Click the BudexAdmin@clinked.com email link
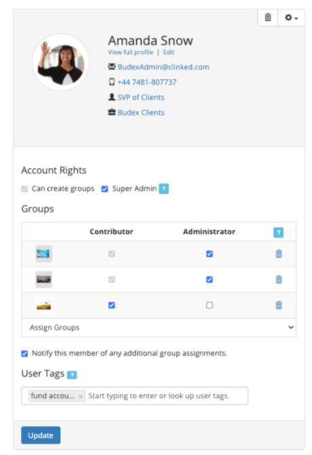312x455 pixels. (x=163, y=67)
